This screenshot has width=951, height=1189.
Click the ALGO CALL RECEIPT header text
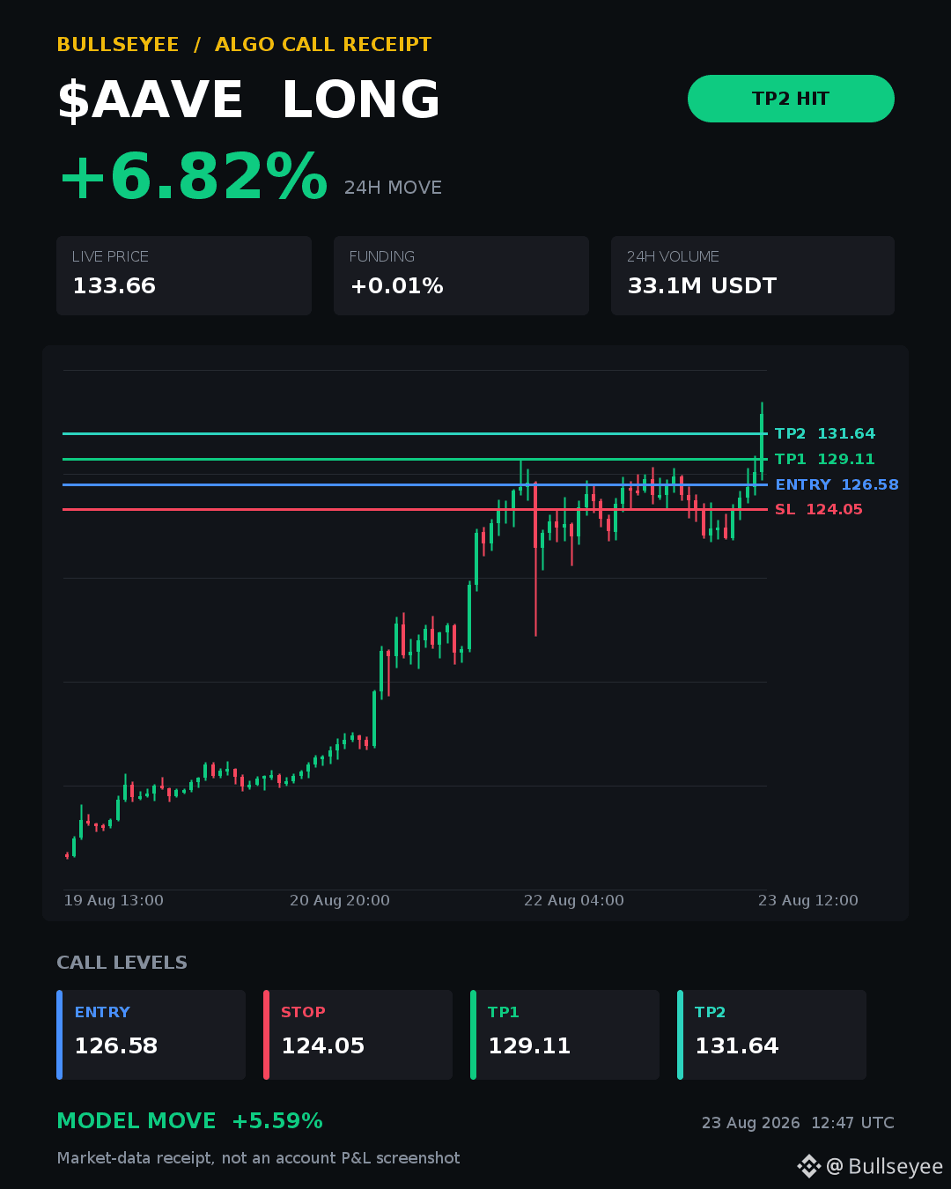pyautogui.click(x=323, y=45)
